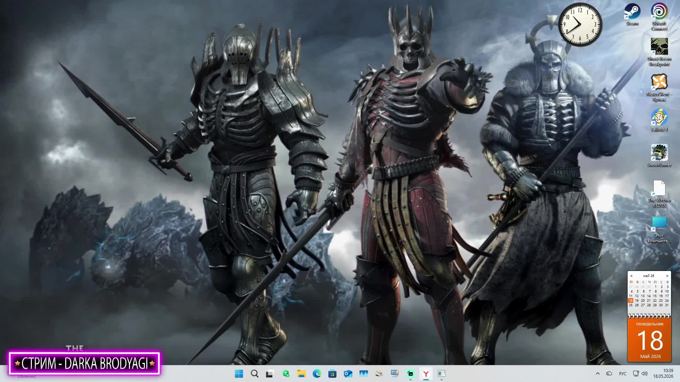Open OneDrive cloud tray icon

tap(609, 374)
